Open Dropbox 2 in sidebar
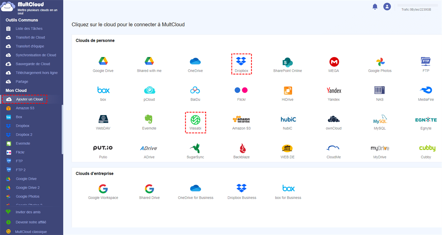 click(24, 134)
